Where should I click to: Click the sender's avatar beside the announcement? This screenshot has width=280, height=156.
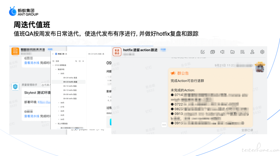[x=260, y=67]
